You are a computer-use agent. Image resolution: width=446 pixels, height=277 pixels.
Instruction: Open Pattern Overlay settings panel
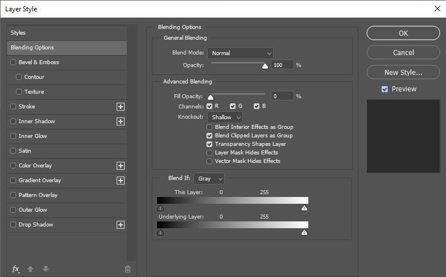38,195
